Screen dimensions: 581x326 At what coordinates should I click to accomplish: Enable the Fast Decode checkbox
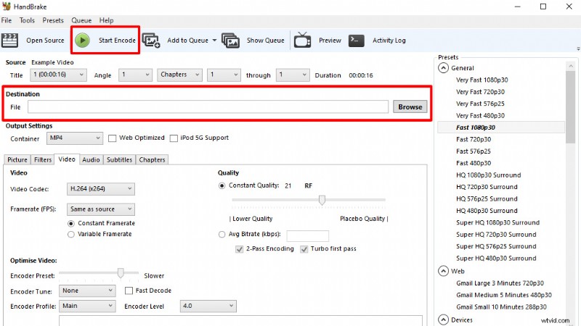pyautogui.click(x=129, y=291)
